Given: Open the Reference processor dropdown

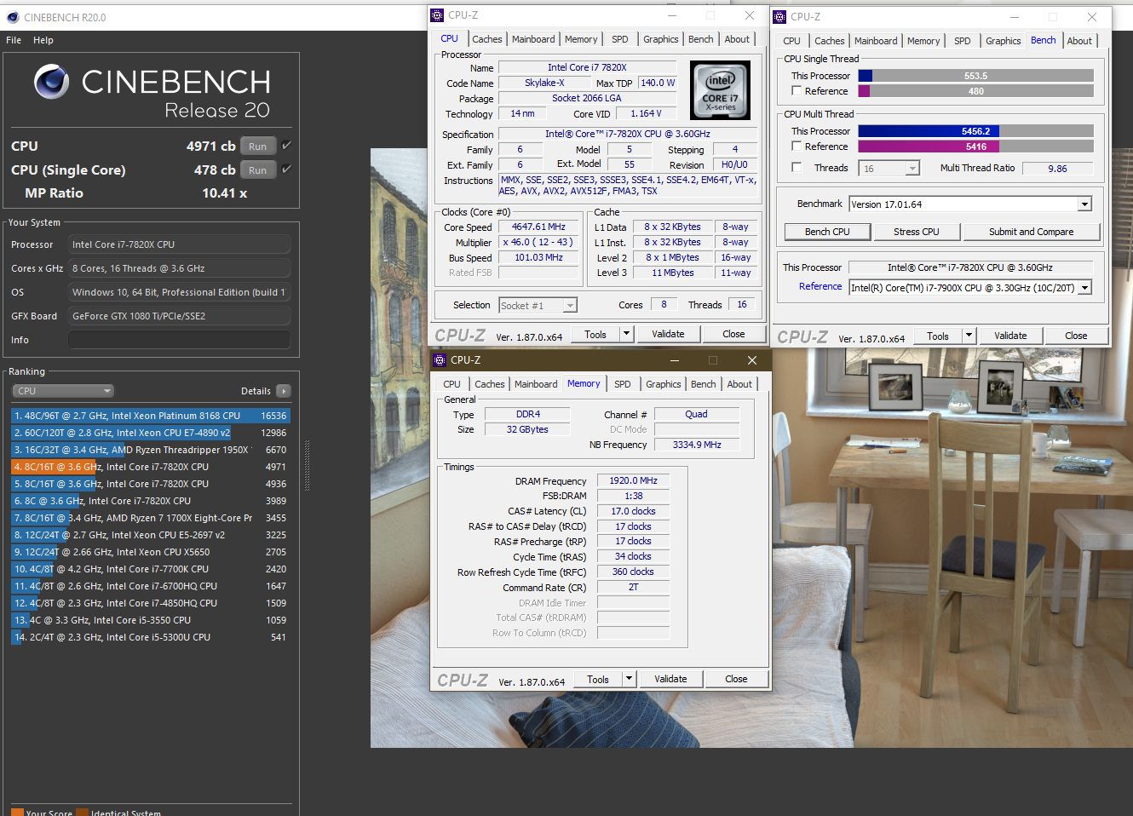Looking at the screenshot, I should coord(1084,288).
